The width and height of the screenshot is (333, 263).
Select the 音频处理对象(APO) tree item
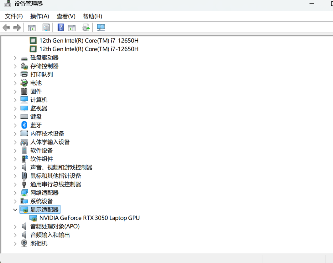point(55,226)
